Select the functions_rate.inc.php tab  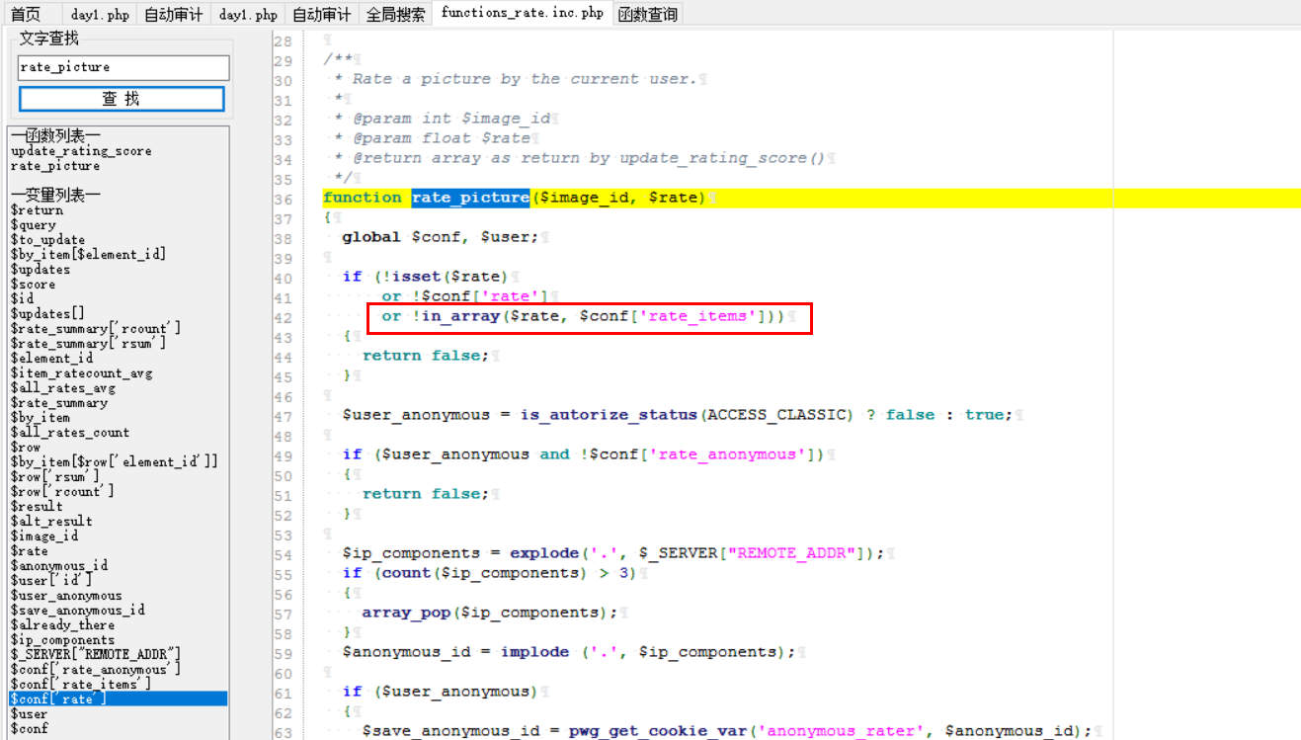point(523,13)
